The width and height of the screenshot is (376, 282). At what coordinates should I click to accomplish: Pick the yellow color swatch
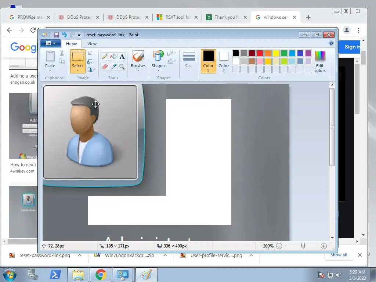pyautogui.click(x=276, y=53)
